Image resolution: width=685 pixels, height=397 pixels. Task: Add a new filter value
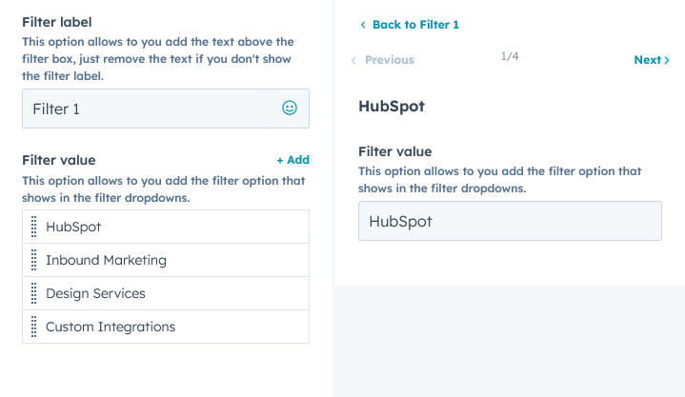[x=292, y=160]
